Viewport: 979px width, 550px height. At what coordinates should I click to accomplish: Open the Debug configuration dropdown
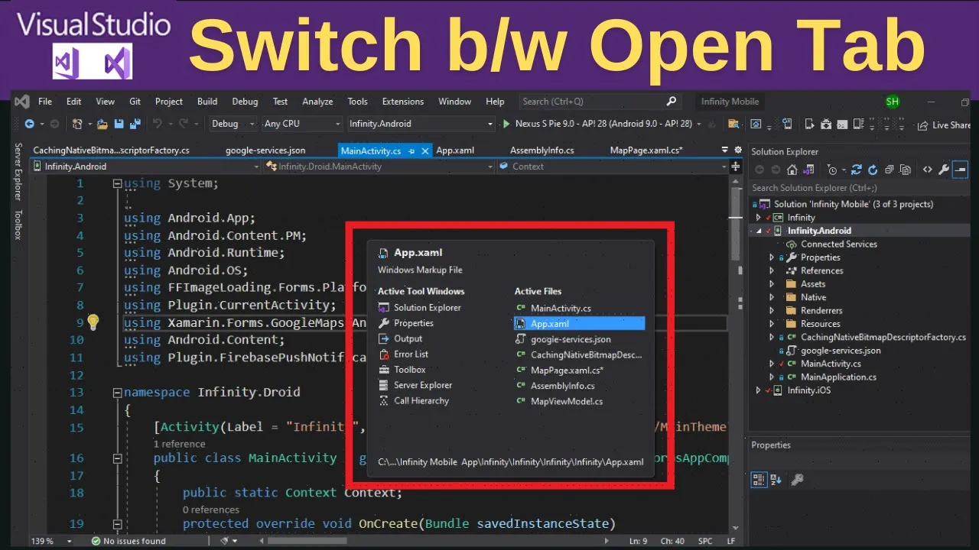pyautogui.click(x=233, y=124)
